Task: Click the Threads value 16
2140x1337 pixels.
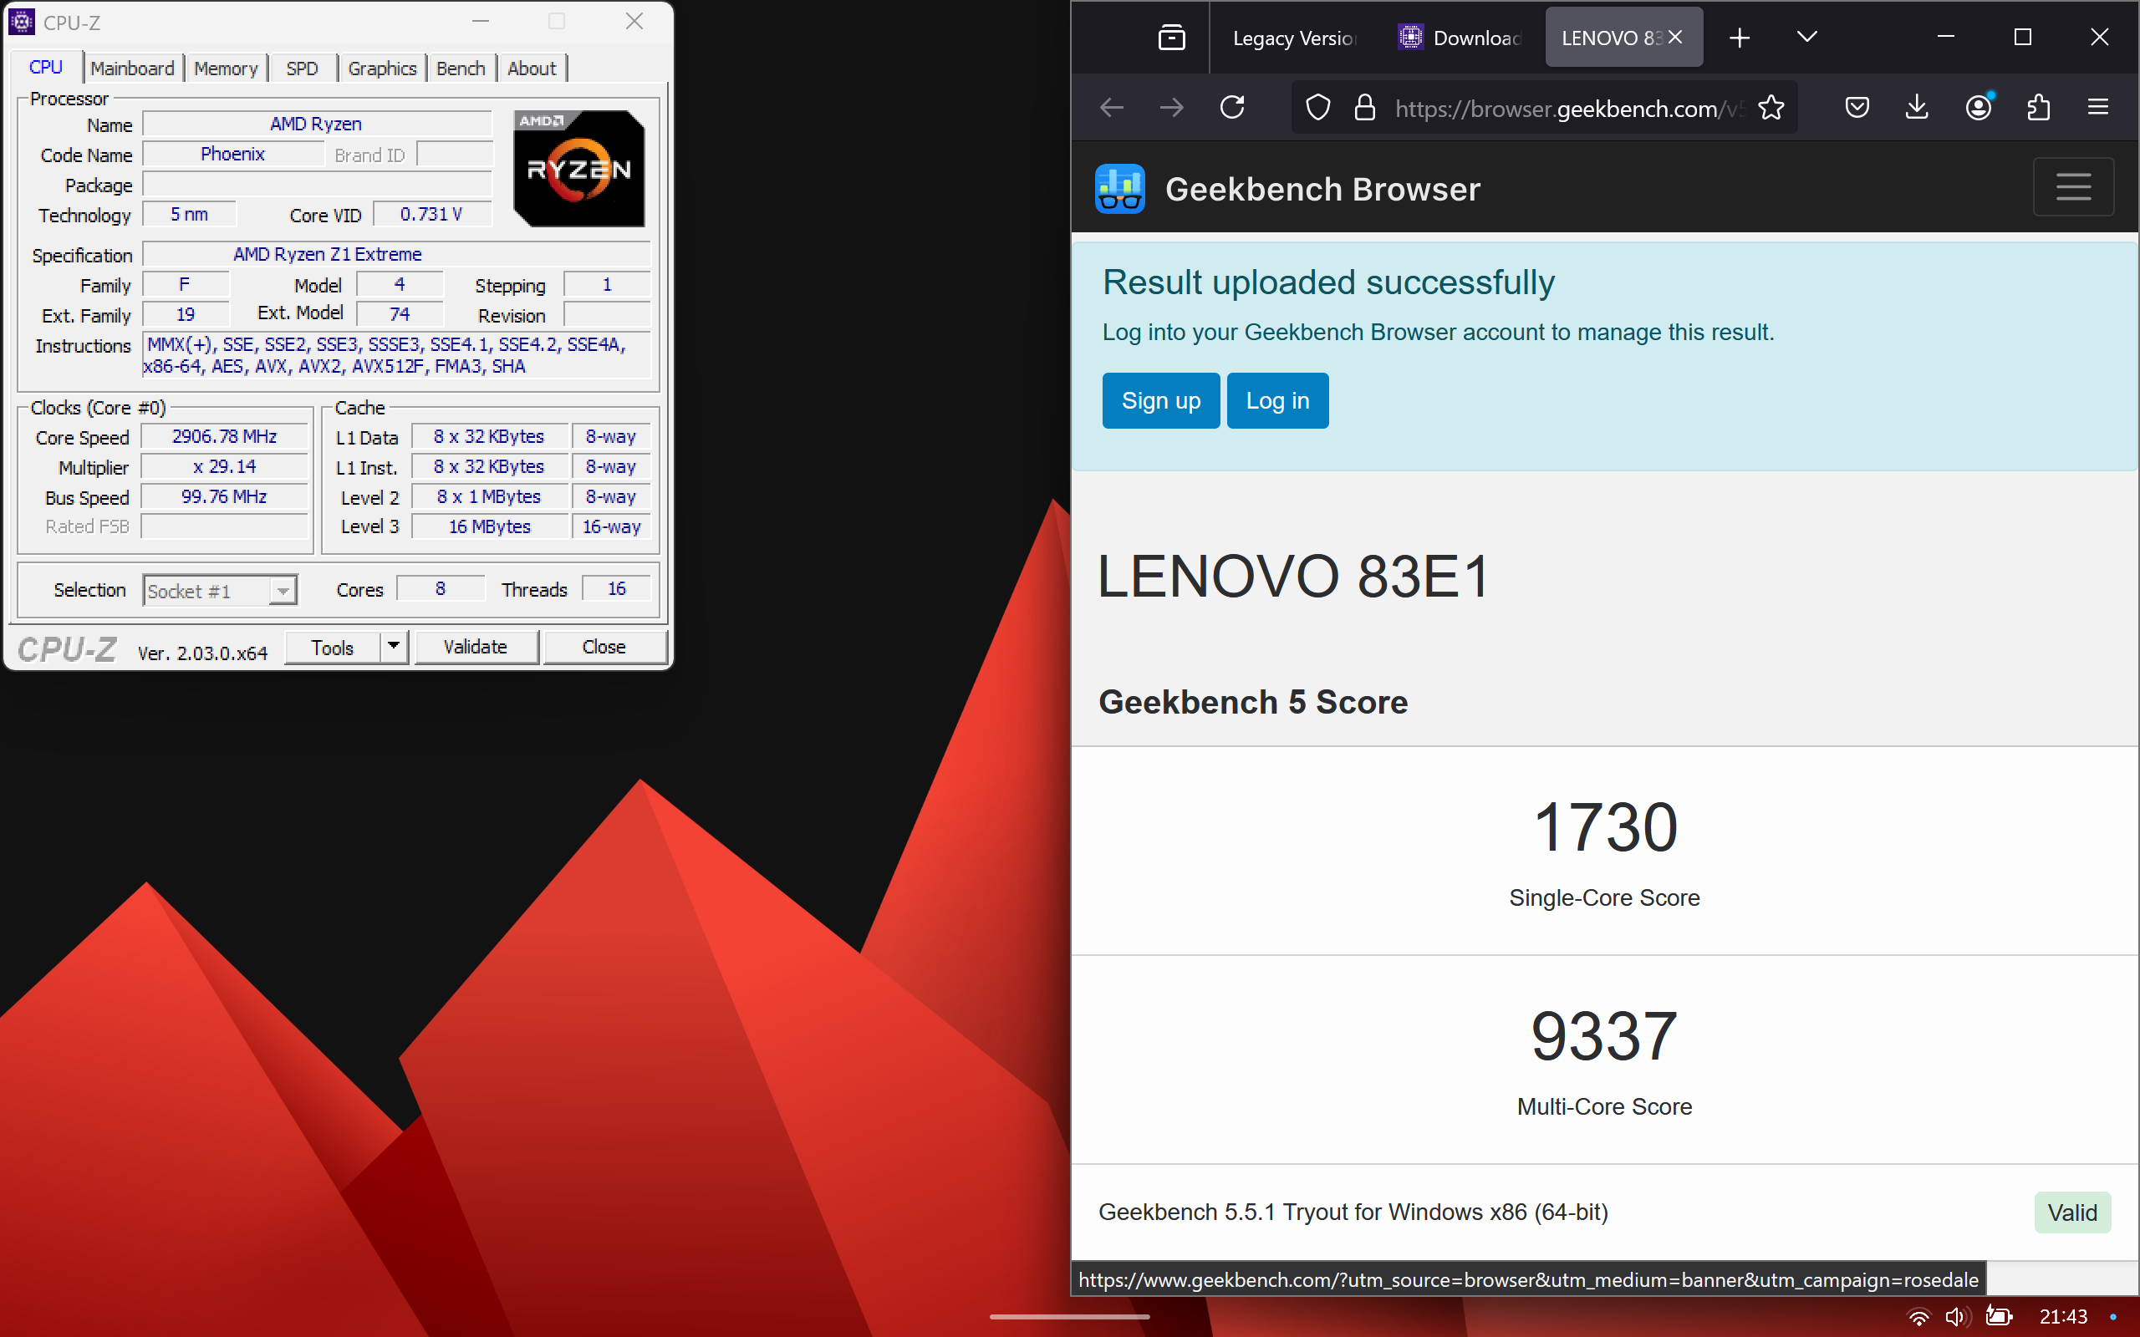Action: pyautogui.click(x=616, y=589)
